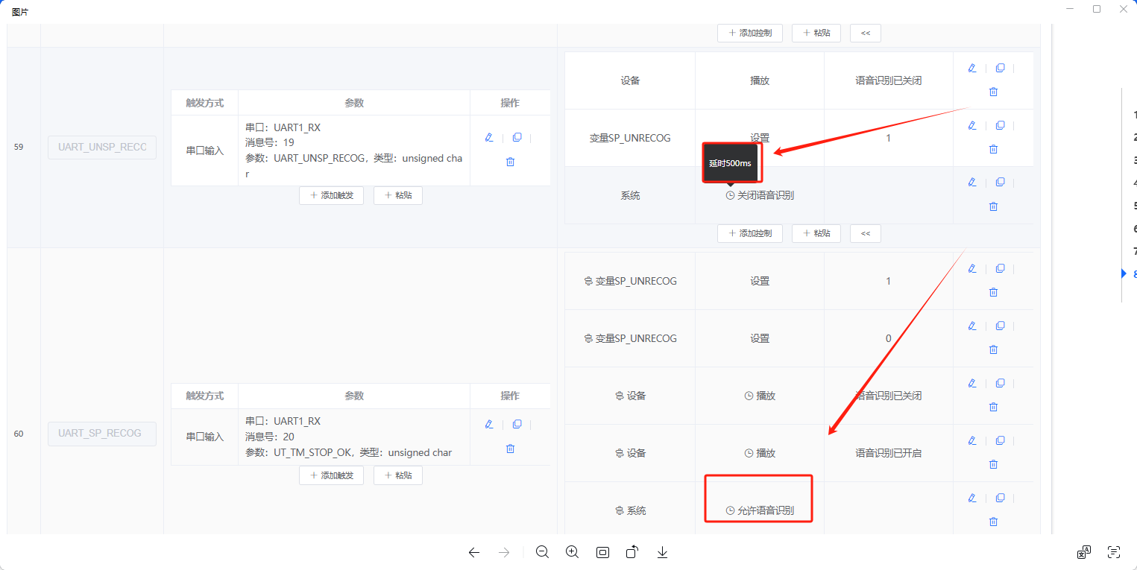Screen dimensions: 1137x570
Task: Save the image using the download icon
Action: [x=661, y=552]
